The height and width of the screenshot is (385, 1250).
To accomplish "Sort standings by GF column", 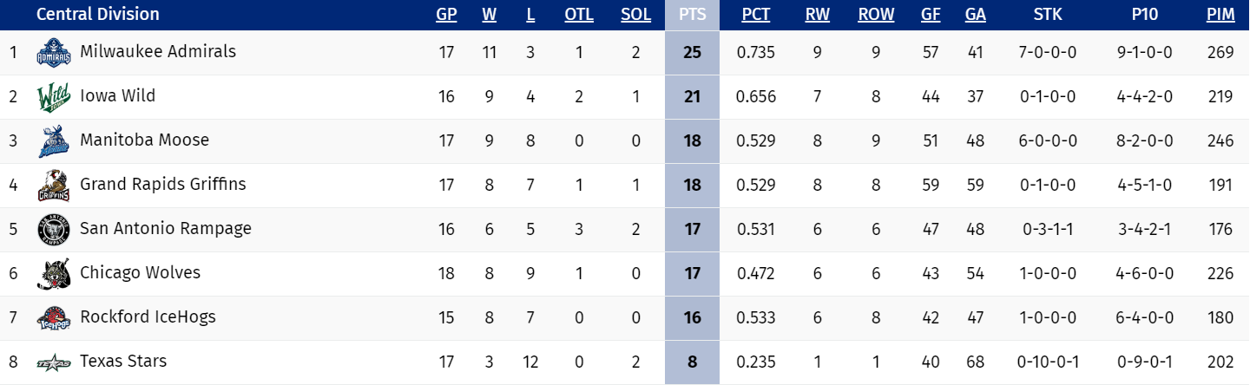I will (x=931, y=15).
